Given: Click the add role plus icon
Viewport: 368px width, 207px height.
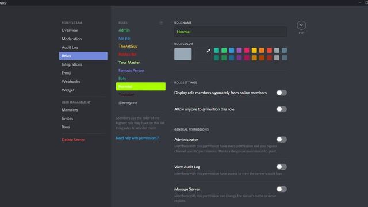Looking at the screenshot, I should tap(161, 22).
